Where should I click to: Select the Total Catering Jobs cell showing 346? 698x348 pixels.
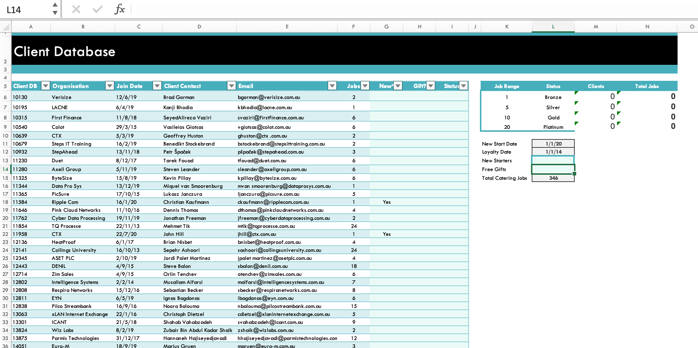coord(553,178)
